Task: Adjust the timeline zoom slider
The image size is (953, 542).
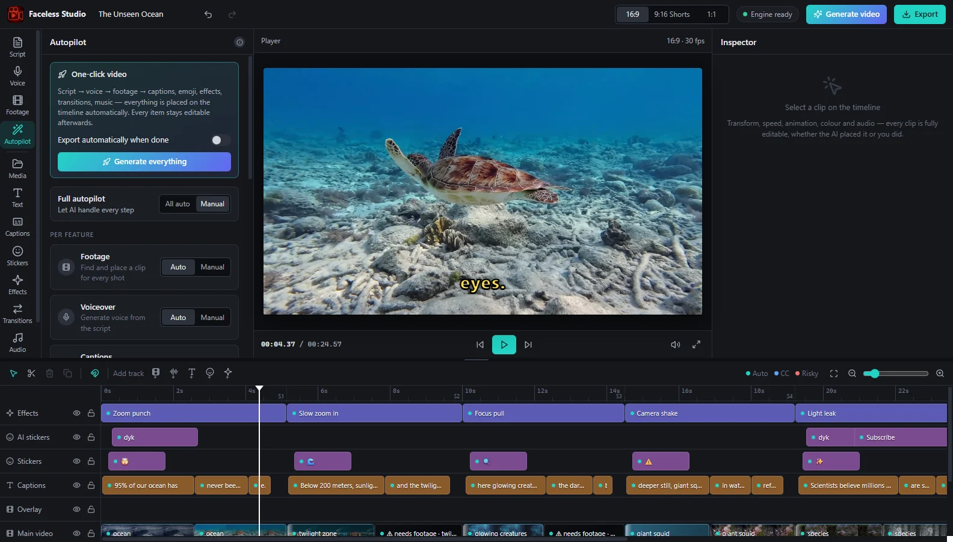Action: tap(895, 374)
